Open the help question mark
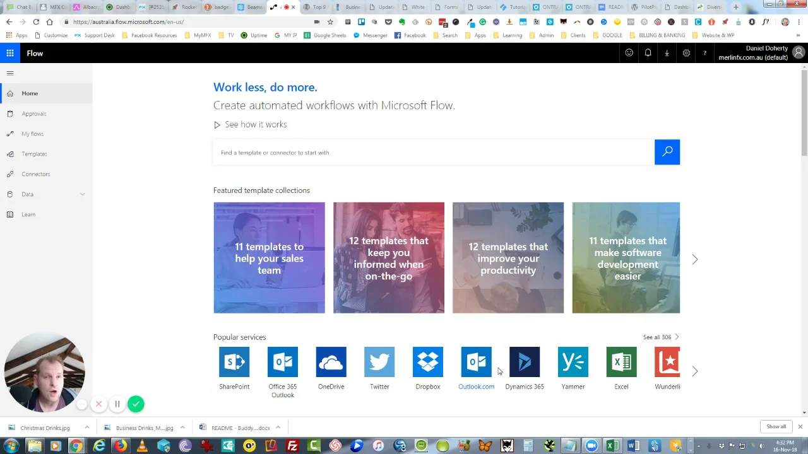Screen dimensions: 808x454 coord(704,53)
